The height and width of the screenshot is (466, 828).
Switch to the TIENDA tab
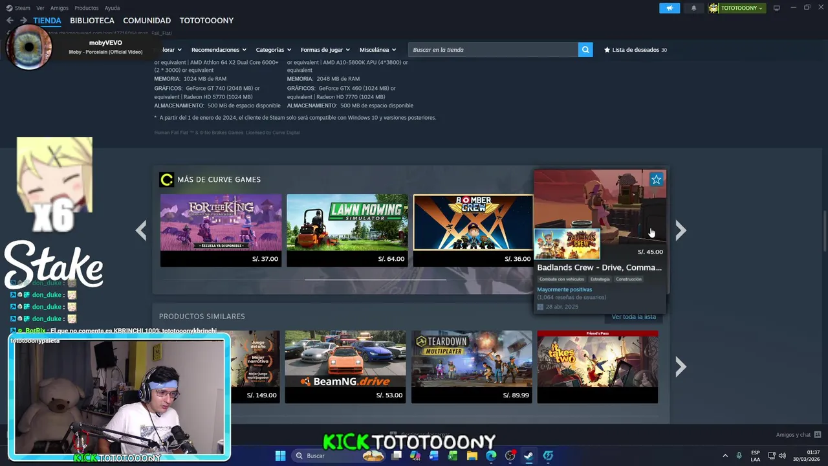click(47, 21)
